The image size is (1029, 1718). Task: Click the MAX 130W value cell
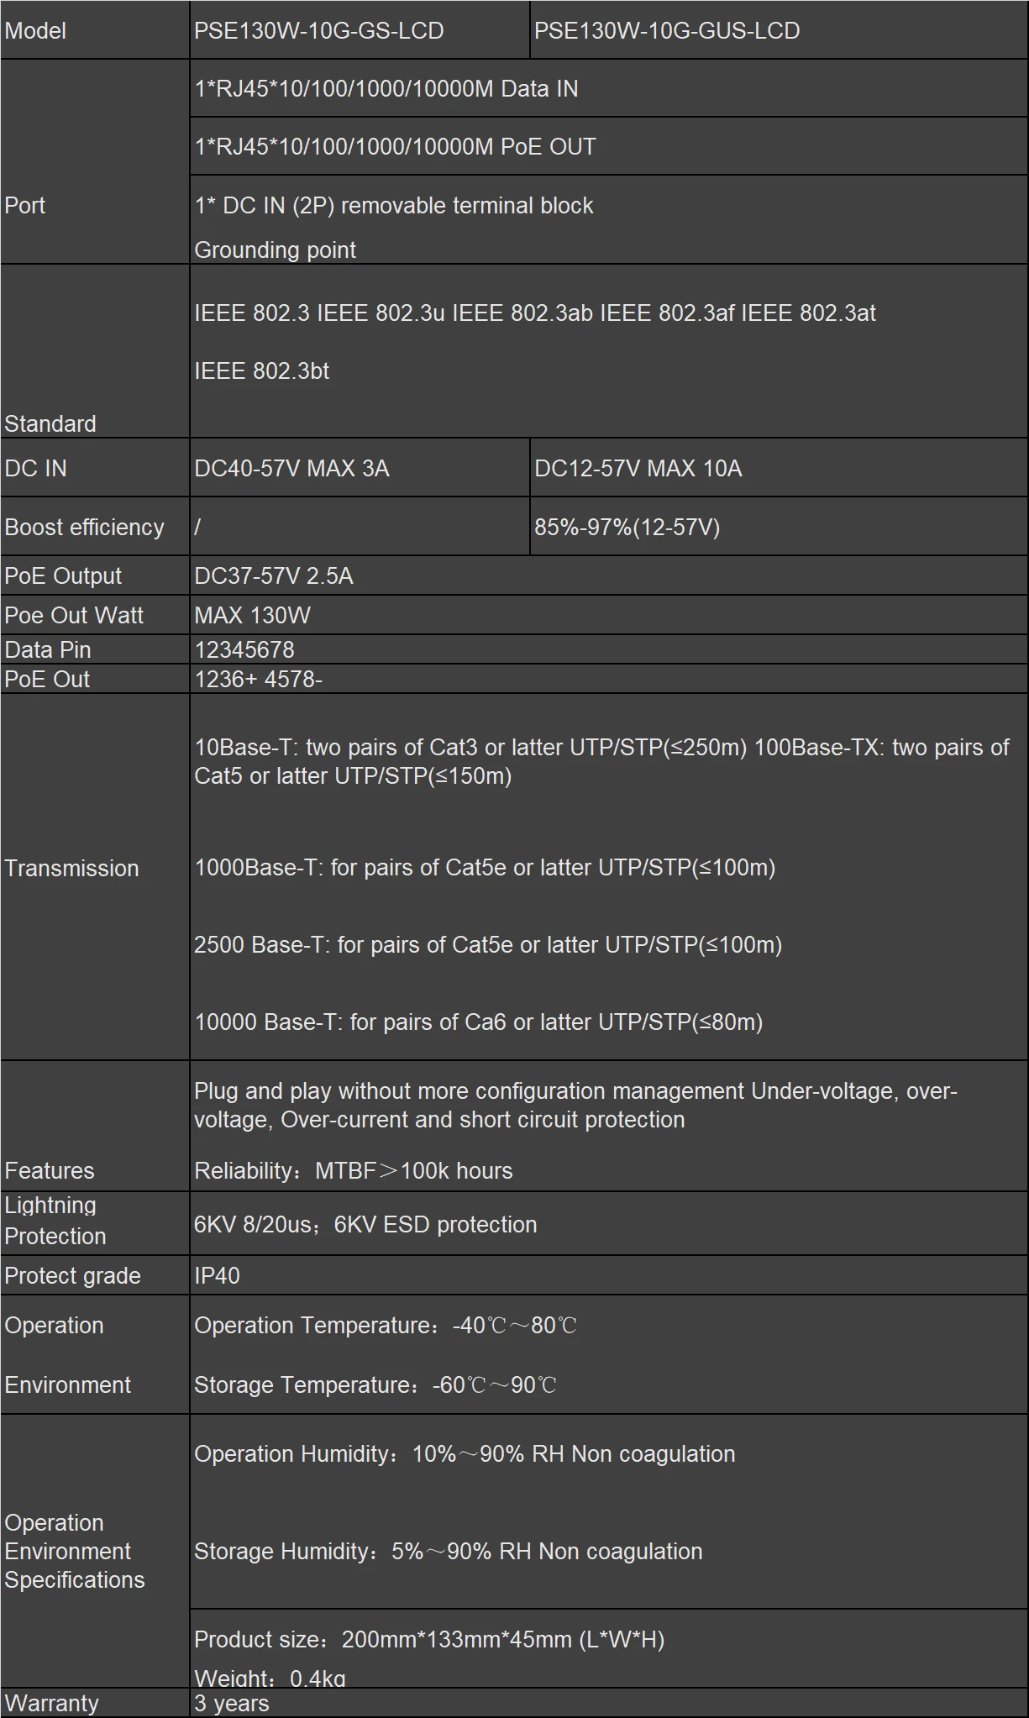pos(252,616)
